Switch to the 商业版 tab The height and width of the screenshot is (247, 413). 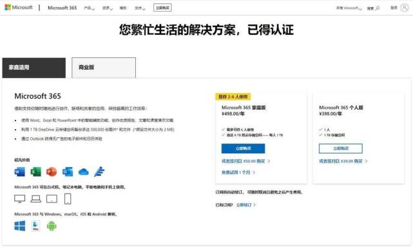click(104, 68)
